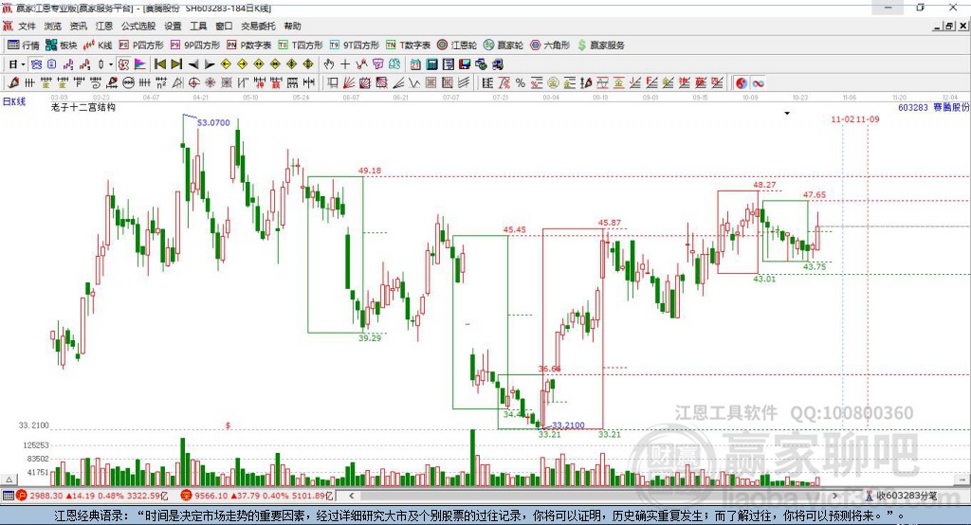
Task: Click the red-blue yin-yang icon
Action: (742, 83)
